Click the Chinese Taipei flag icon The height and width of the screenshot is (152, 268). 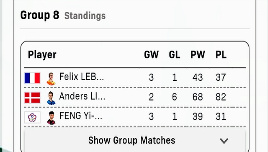tap(32, 118)
